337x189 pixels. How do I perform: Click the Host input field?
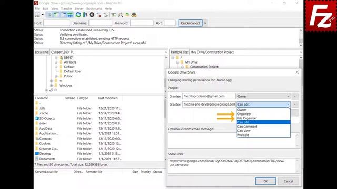[56, 23]
